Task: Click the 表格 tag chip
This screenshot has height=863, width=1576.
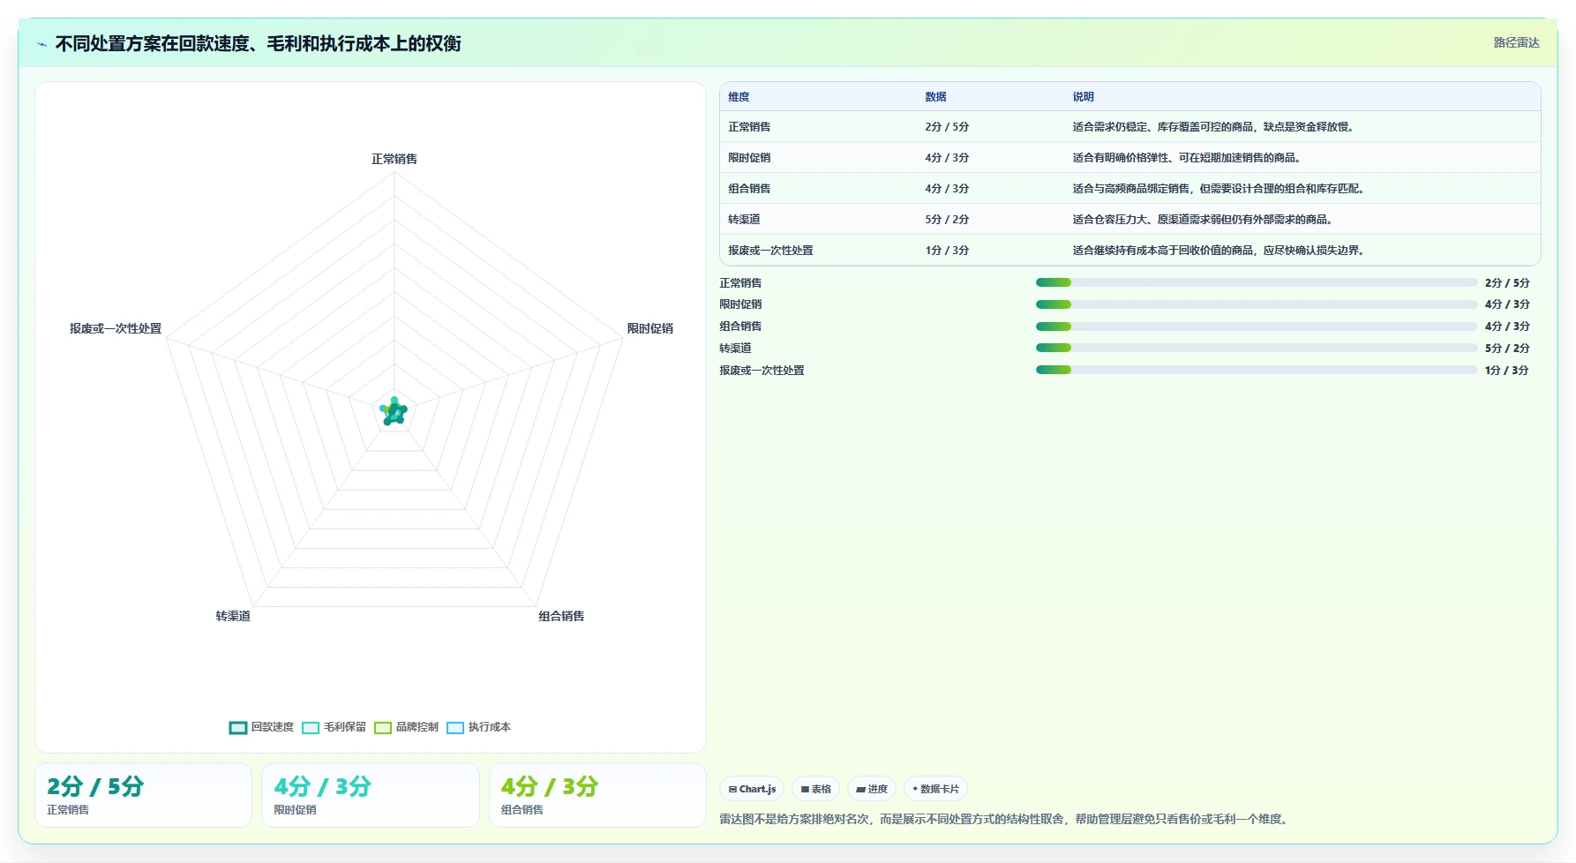Action: [x=815, y=789]
